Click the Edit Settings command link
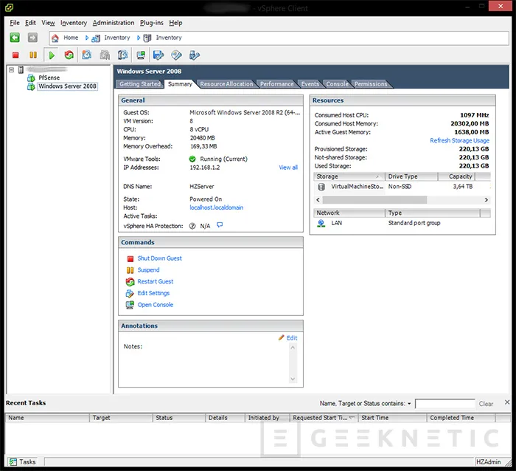Screen dimensions: 516x471 153,293
